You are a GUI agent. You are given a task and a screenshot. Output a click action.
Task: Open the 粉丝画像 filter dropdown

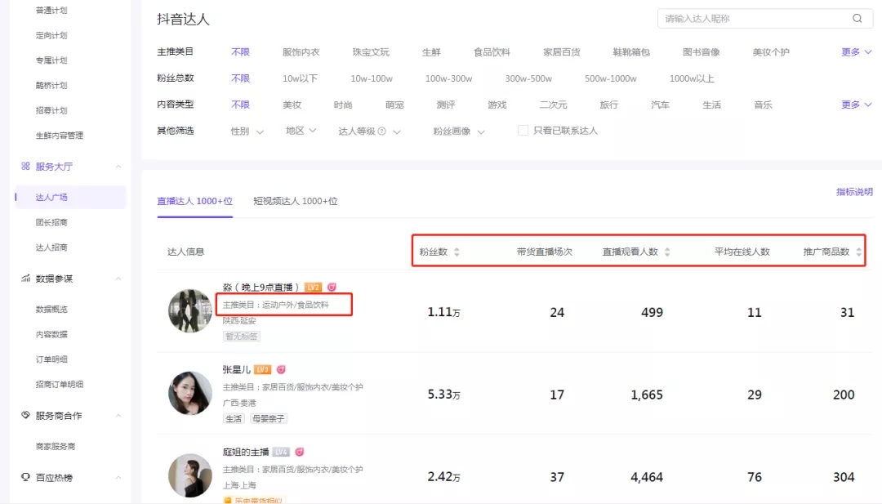coord(458,131)
